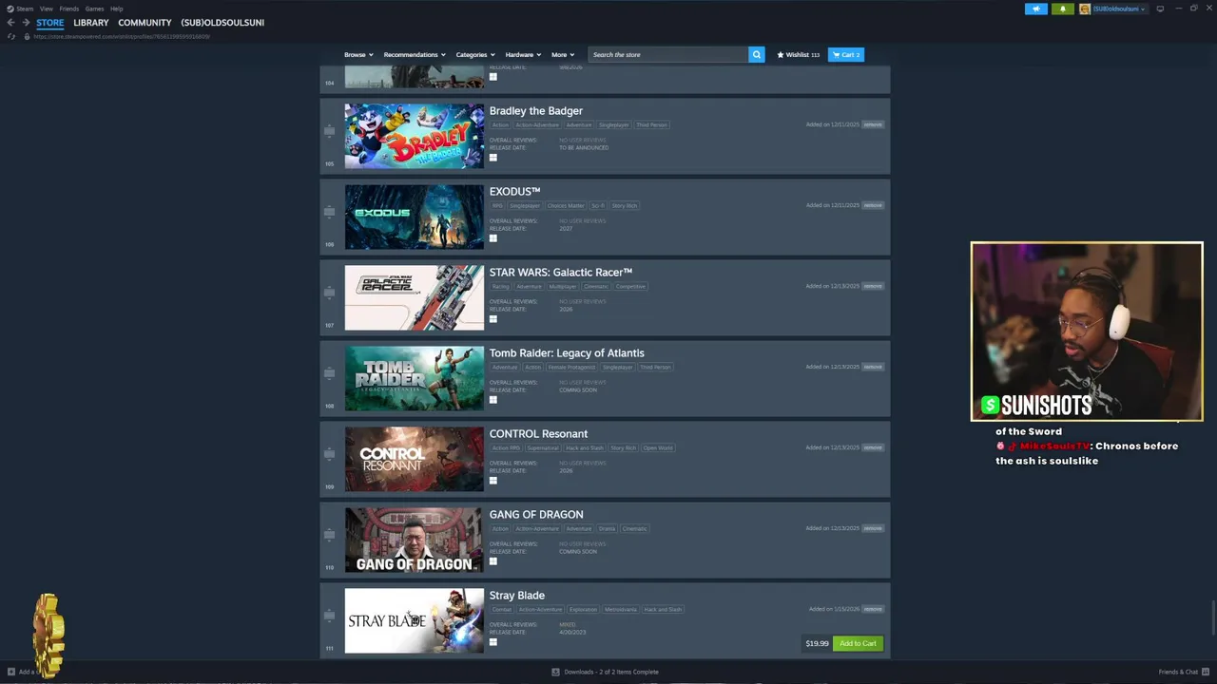Open the Recommendations dropdown
This screenshot has height=684, width=1217.
click(x=414, y=54)
